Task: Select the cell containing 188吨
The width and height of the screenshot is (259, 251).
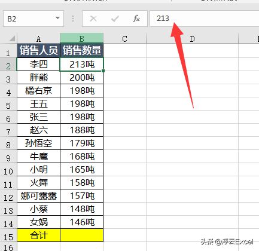Action: point(81,130)
